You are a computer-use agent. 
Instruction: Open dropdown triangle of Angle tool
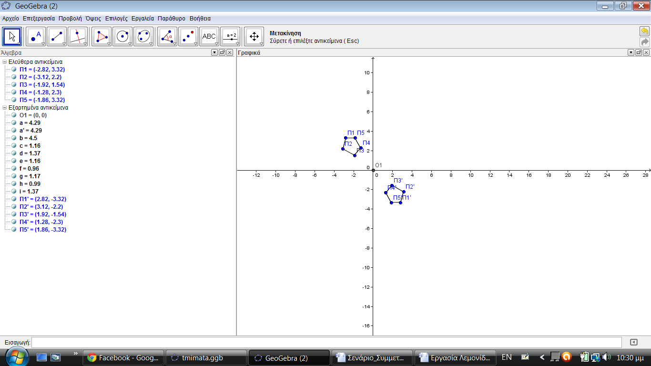tap(174, 44)
